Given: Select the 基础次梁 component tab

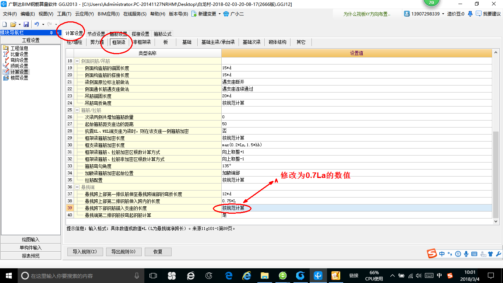Looking at the screenshot, I should click(x=251, y=42).
